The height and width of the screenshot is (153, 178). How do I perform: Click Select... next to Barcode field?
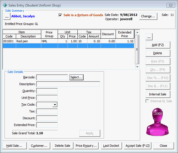(x=76, y=77)
